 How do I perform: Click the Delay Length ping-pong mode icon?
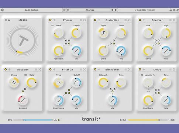154,75
